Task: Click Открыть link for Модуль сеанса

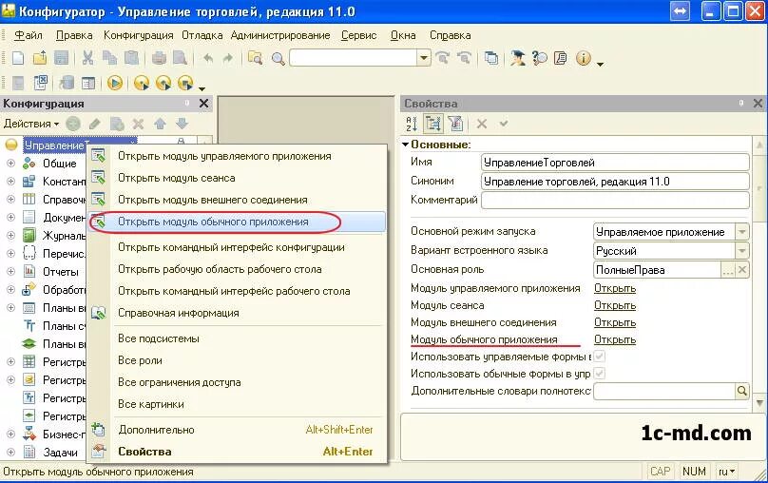Action: tap(615, 305)
